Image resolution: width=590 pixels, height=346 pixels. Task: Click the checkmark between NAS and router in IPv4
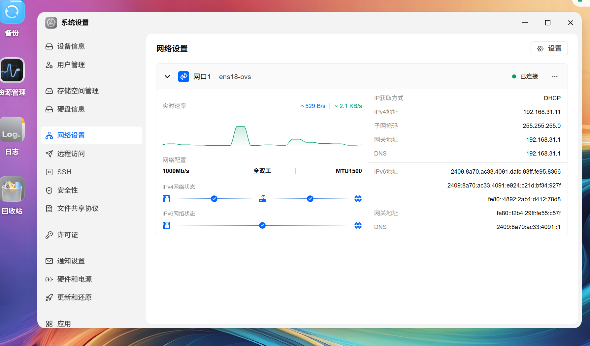214,199
